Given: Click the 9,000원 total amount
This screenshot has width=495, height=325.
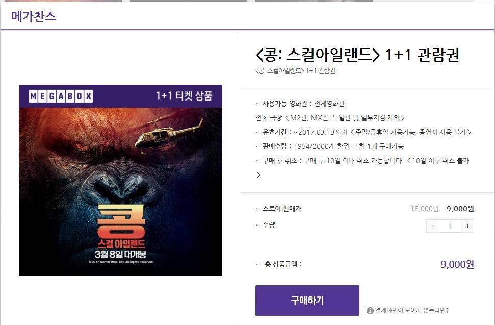Looking at the screenshot, I should [x=457, y=264].
